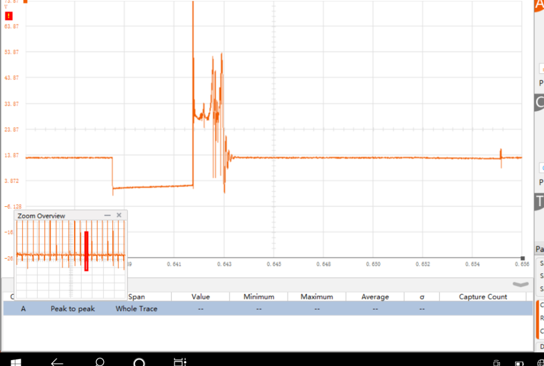This screenshot has width=544, height=366.
Task: Click the Value column header
Action: point(200,296)
